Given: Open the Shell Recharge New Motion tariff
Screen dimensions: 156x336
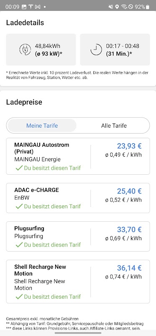Looking at the screenshot, I should click(x=78, y=281).
